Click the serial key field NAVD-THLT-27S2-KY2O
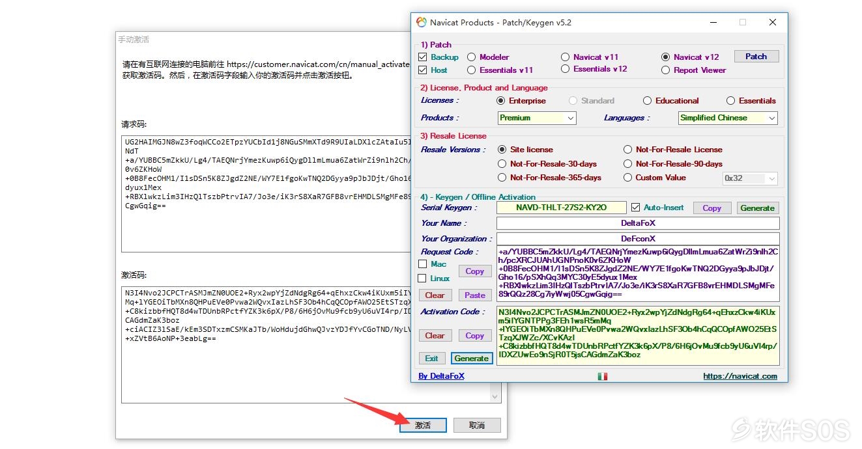Viewport: 862px width, 449px height. coord(561,208)
